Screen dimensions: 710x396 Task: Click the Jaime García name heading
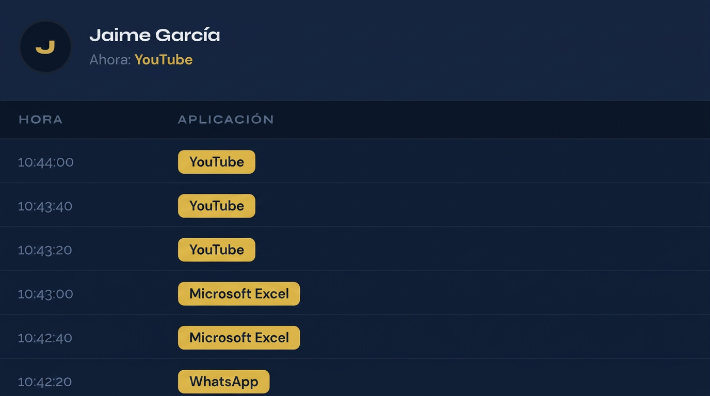click(x=155, y=35)
